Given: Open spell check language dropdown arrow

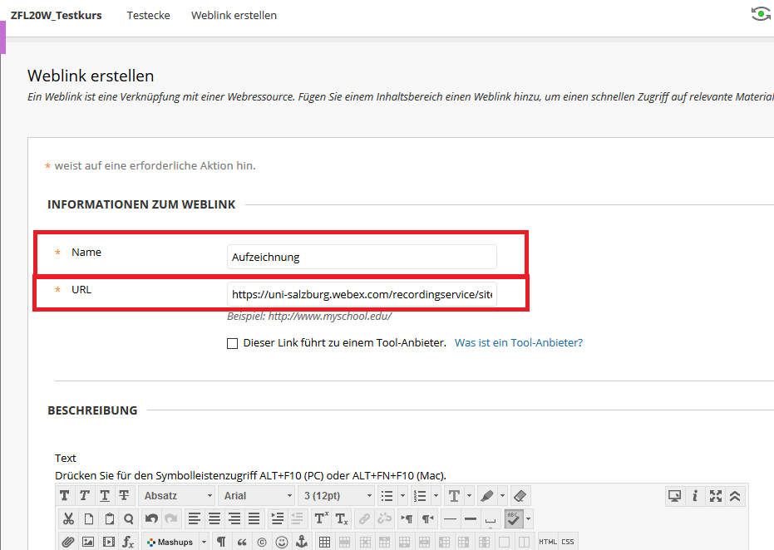Looking at the screenshot, I should pos(528,519).
